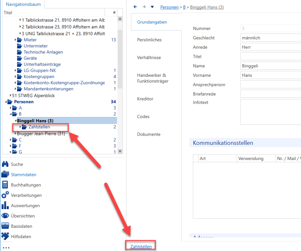Collapse the Binggeli Hans (3) node

(x=15, y=121)
